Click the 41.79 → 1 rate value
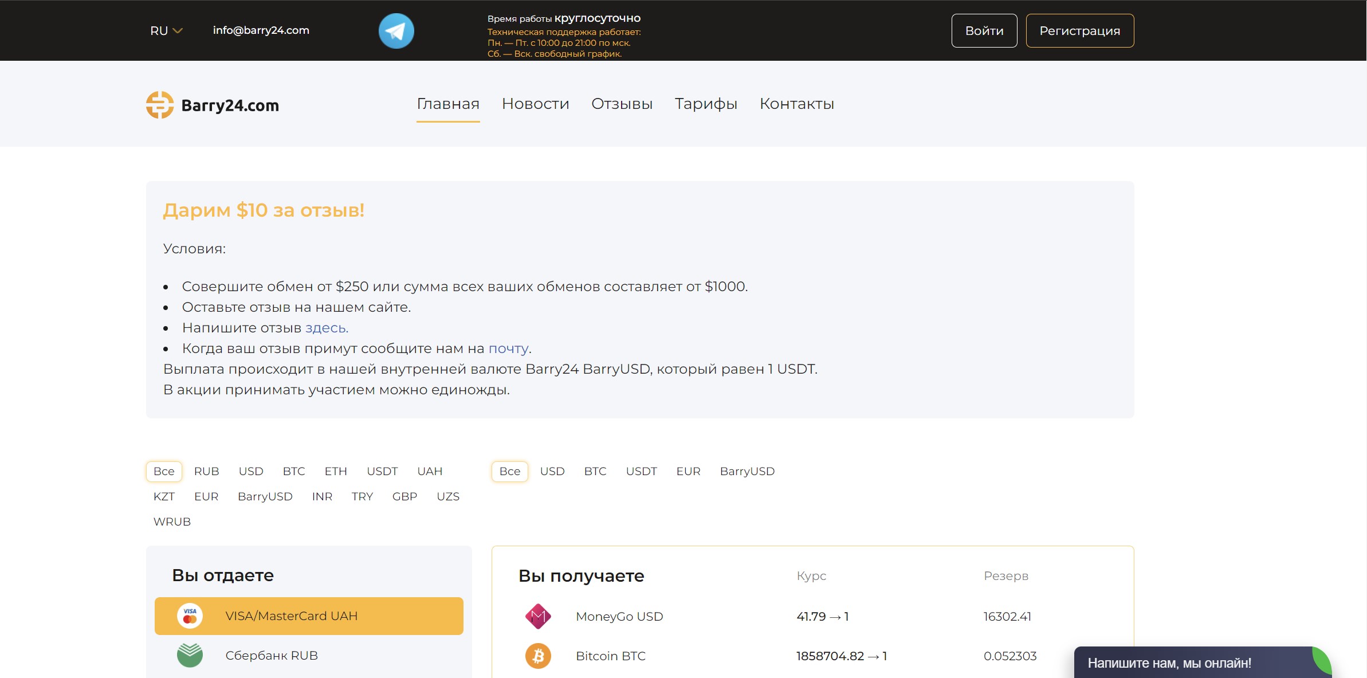Screen dimensions: 1367x678 click(x=823, y=617)
